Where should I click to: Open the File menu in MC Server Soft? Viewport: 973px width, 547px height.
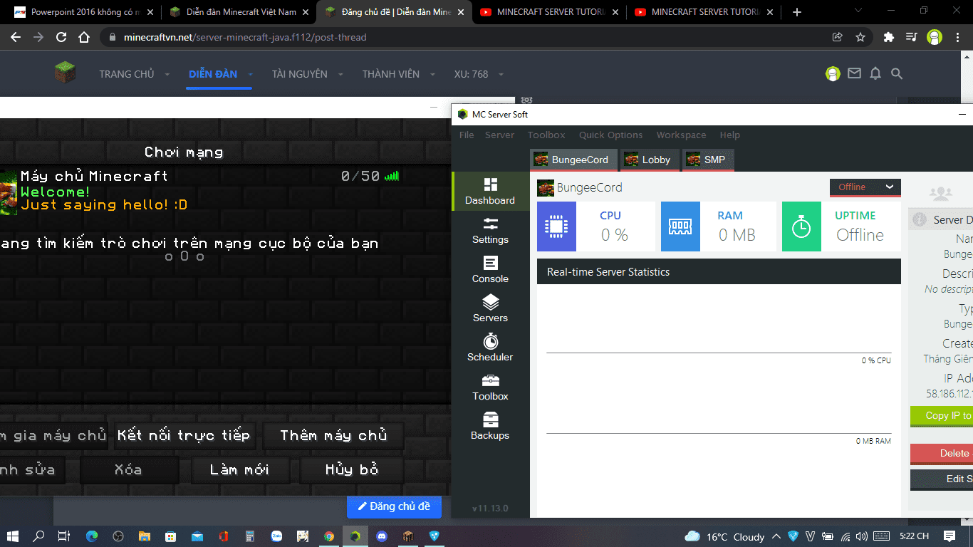(x=467, y=135)
